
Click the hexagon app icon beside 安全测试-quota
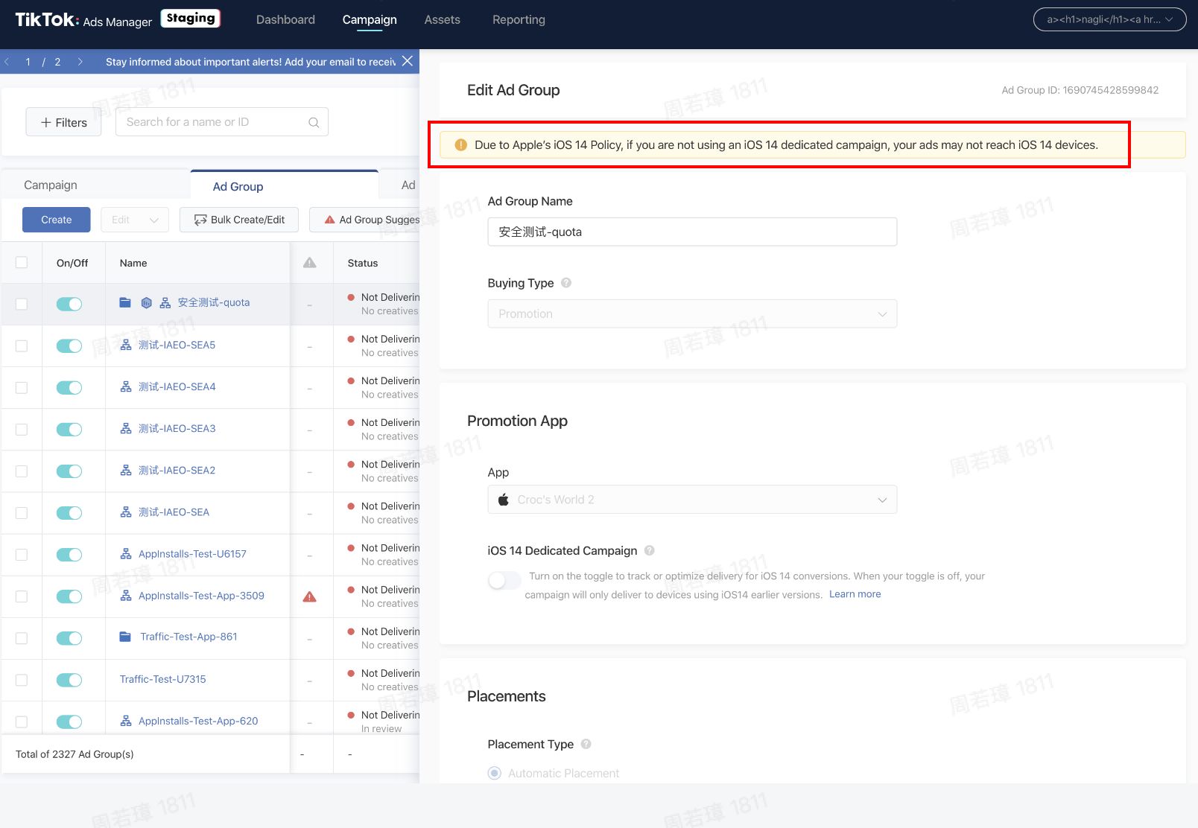coord(146,302)
